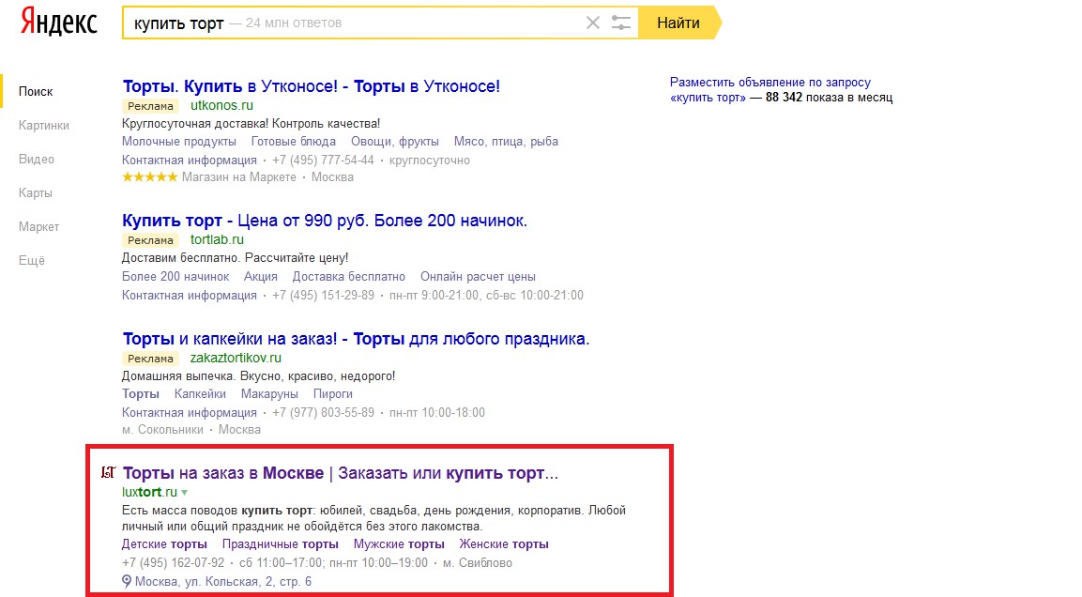Clear the search query with the X icon

tap(593, 23)
